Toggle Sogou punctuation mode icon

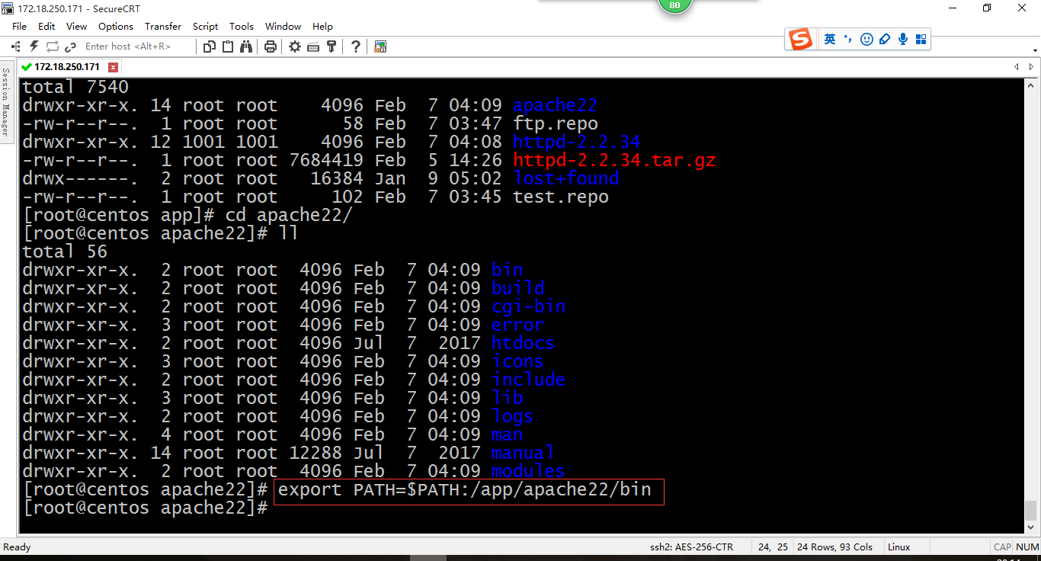click(849, 39)
